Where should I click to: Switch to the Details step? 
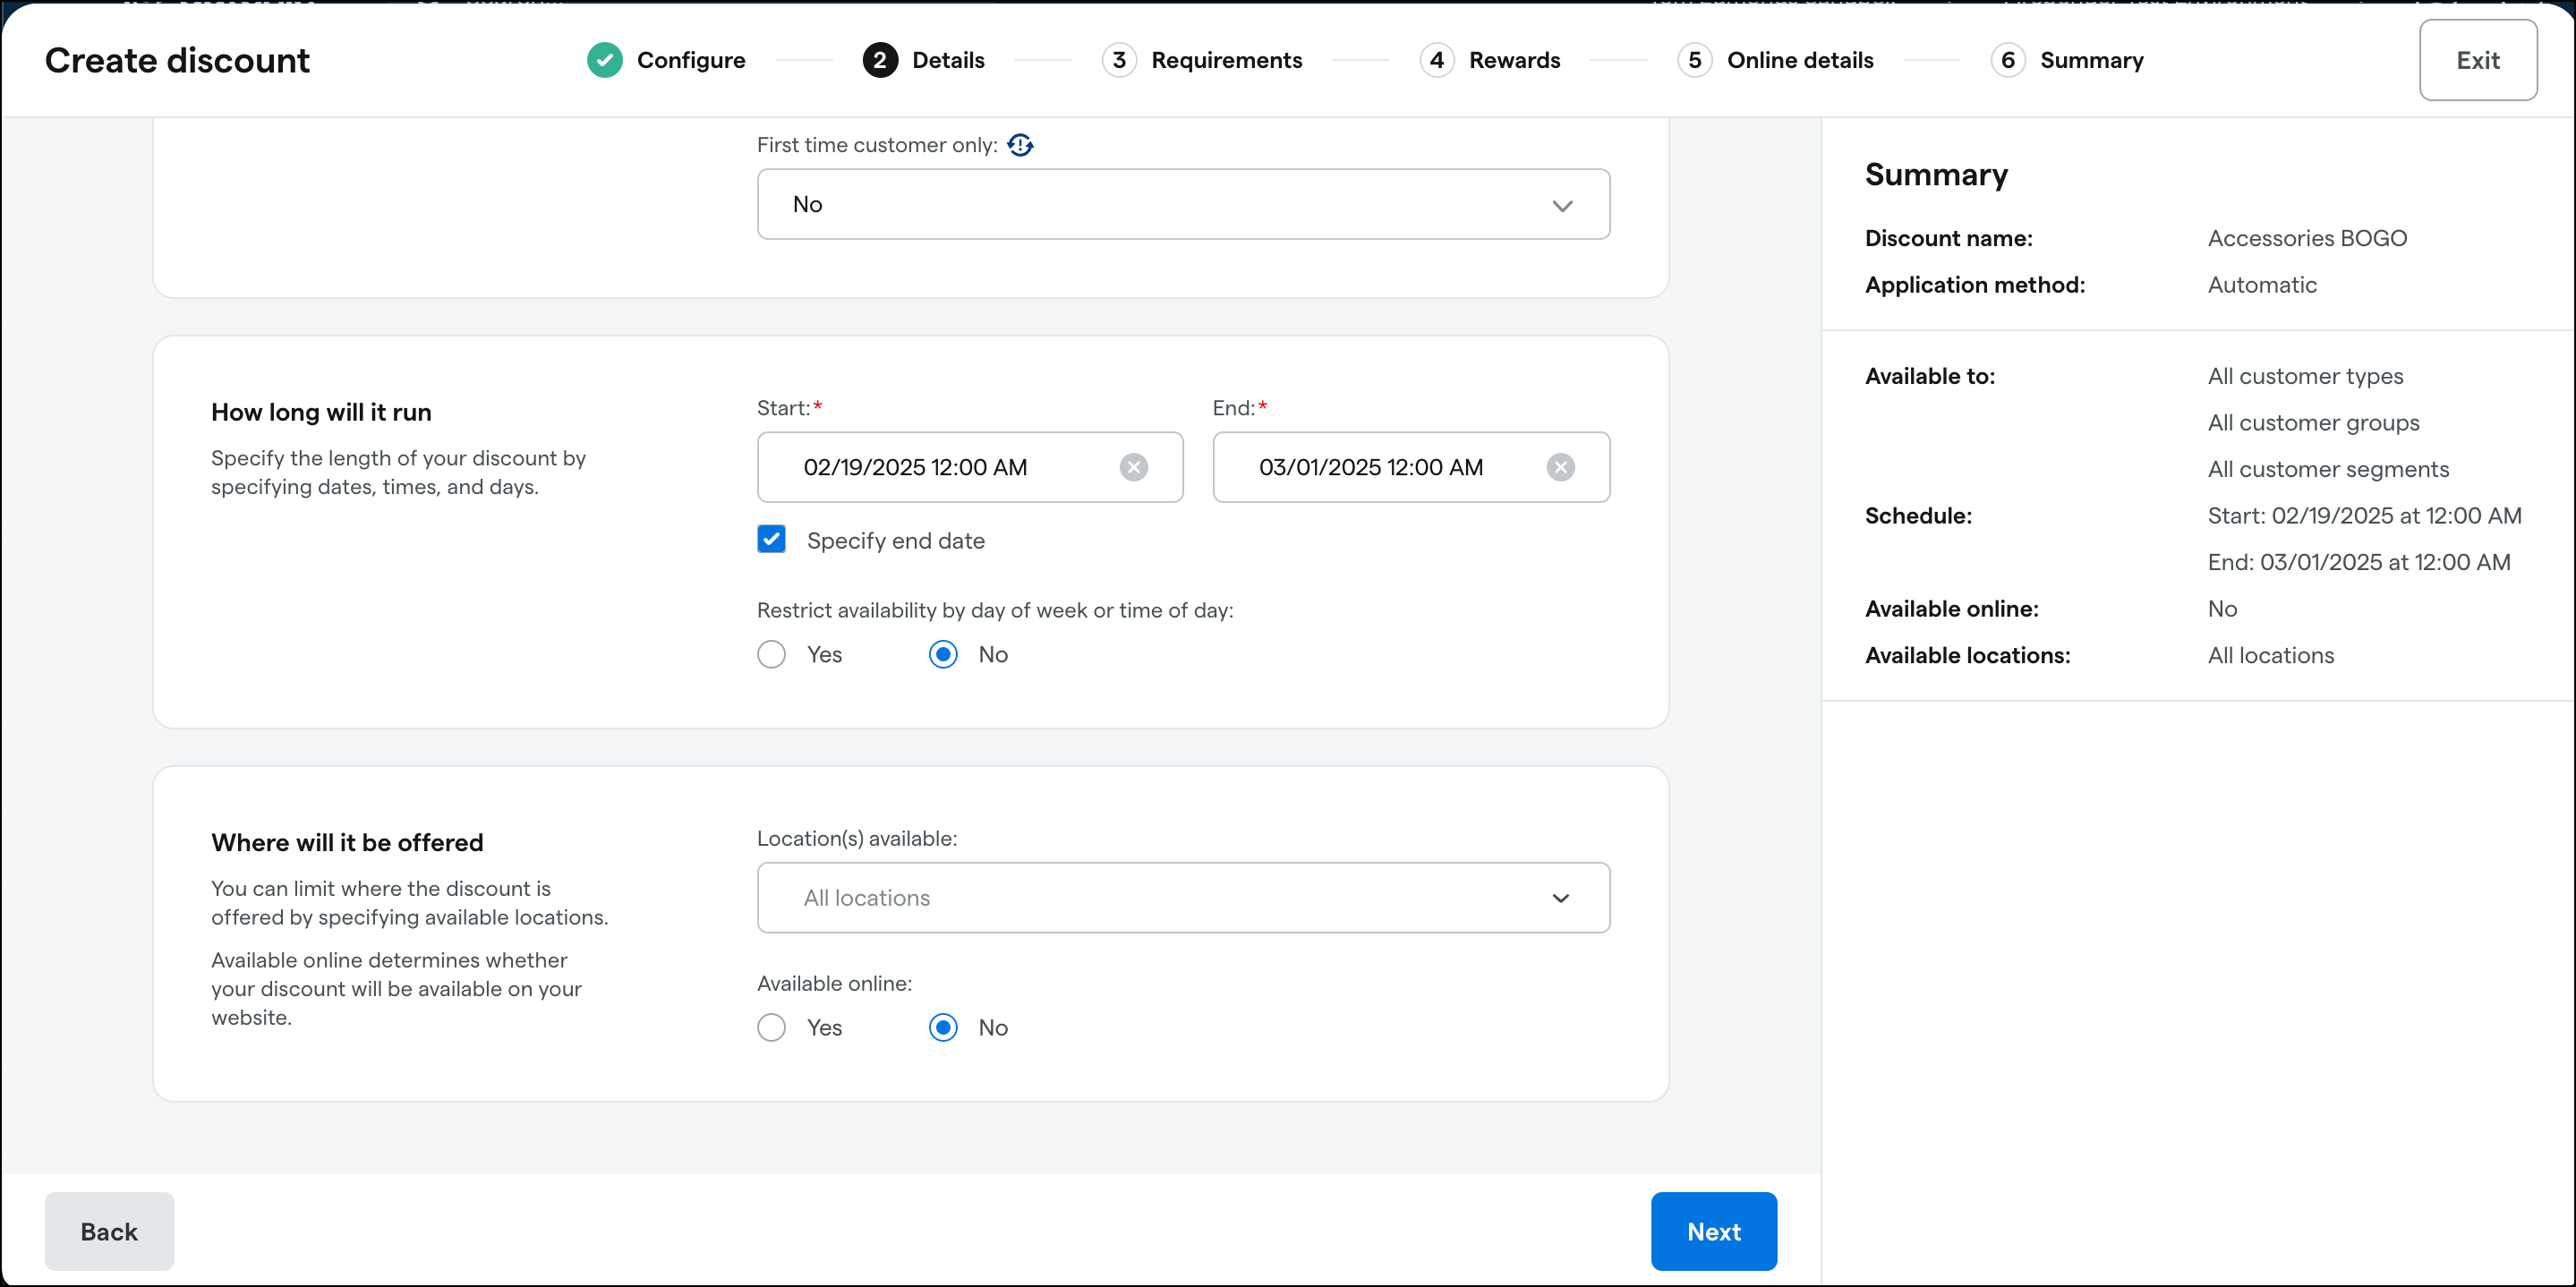948,60
